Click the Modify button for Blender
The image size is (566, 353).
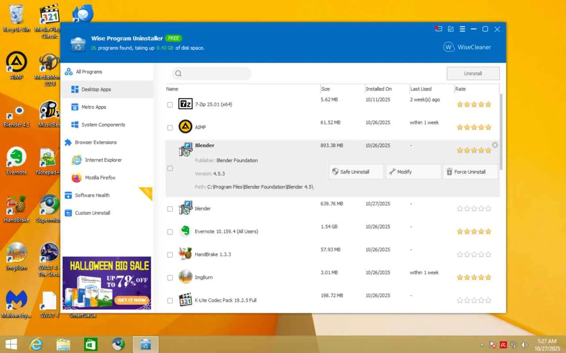point(413,172)
